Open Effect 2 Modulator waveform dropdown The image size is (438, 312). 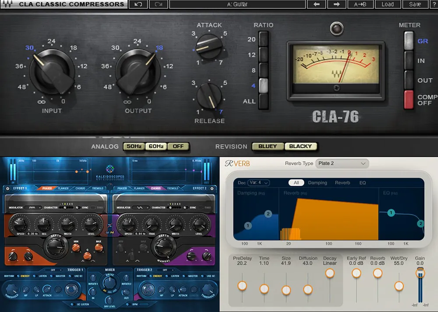pyautogui.click(x=141, y=208)
